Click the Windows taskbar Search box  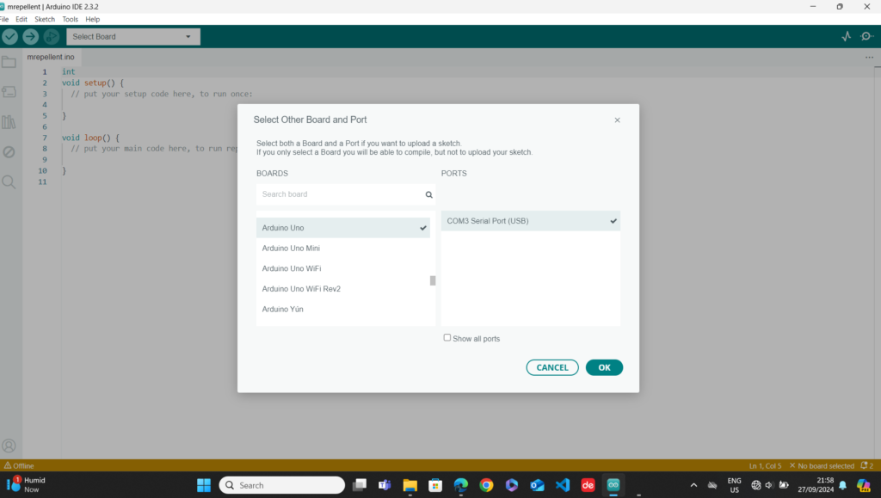(282, 485)
